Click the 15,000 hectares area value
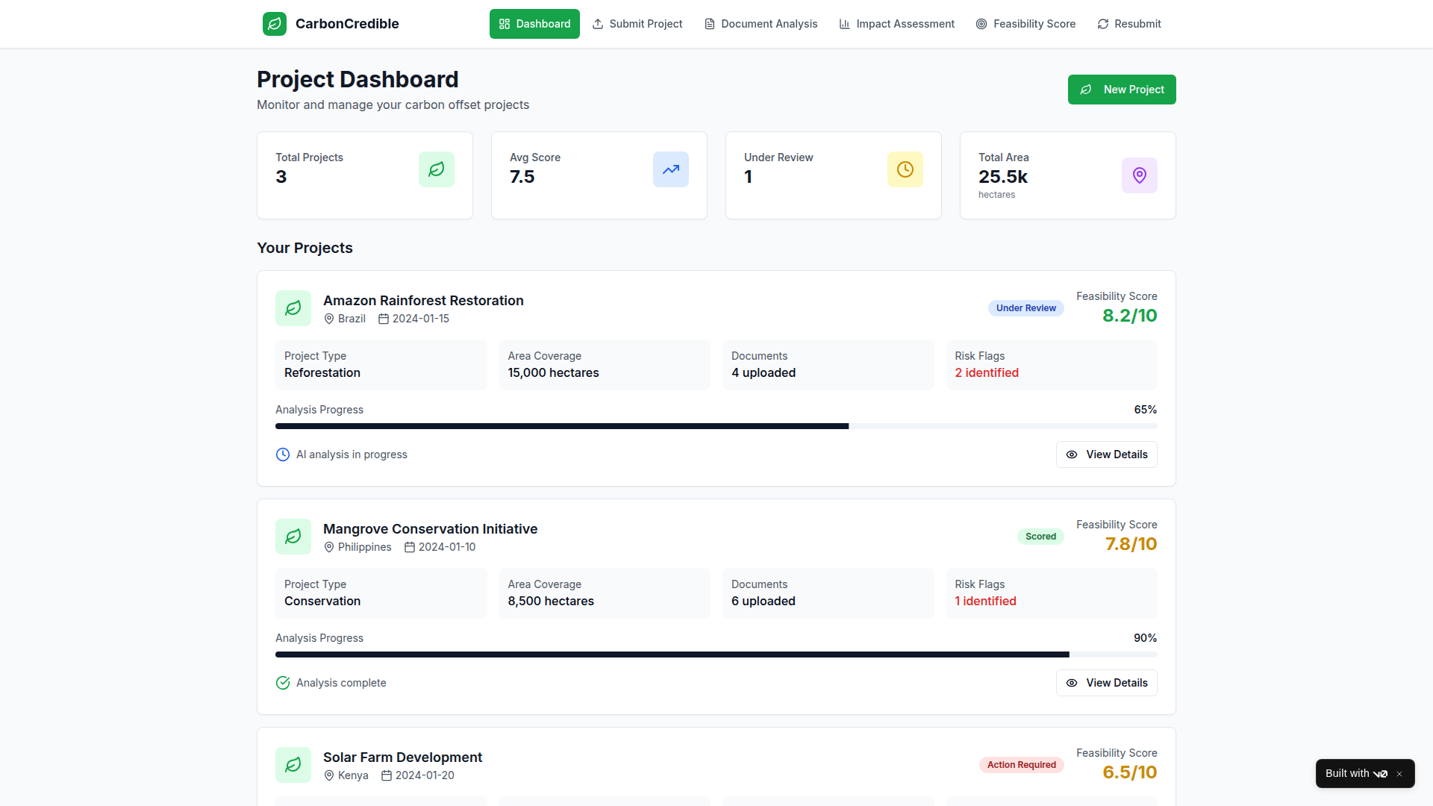The height and width of the screenshot is (806, 1433). pos(554,373)
